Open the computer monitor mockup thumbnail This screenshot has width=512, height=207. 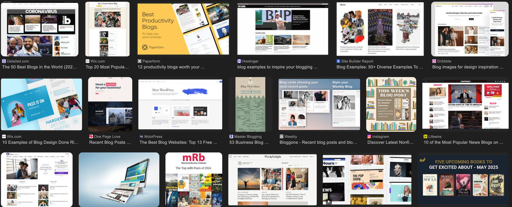tap(119, 180)
